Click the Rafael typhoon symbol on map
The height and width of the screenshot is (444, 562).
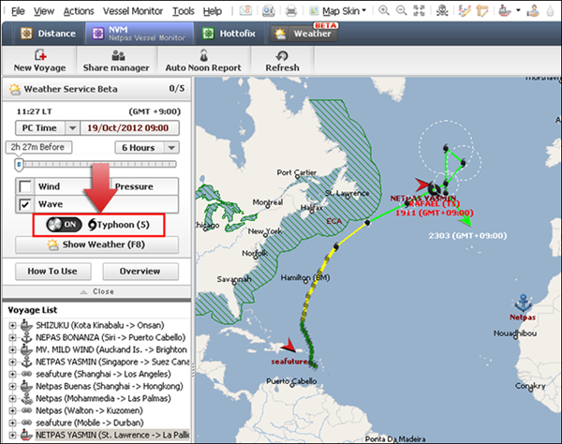435,189
